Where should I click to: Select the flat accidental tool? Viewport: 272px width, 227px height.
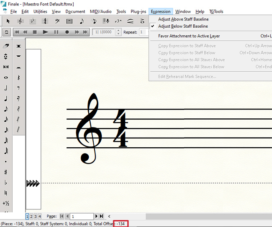point(6,183)
